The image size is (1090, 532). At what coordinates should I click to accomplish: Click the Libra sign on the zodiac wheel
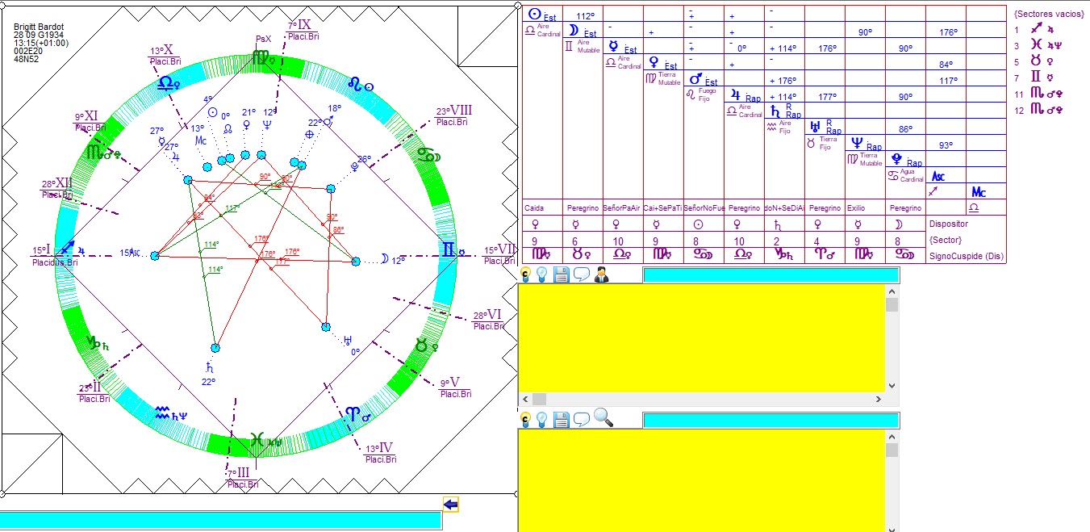click(x=167, y=82)
